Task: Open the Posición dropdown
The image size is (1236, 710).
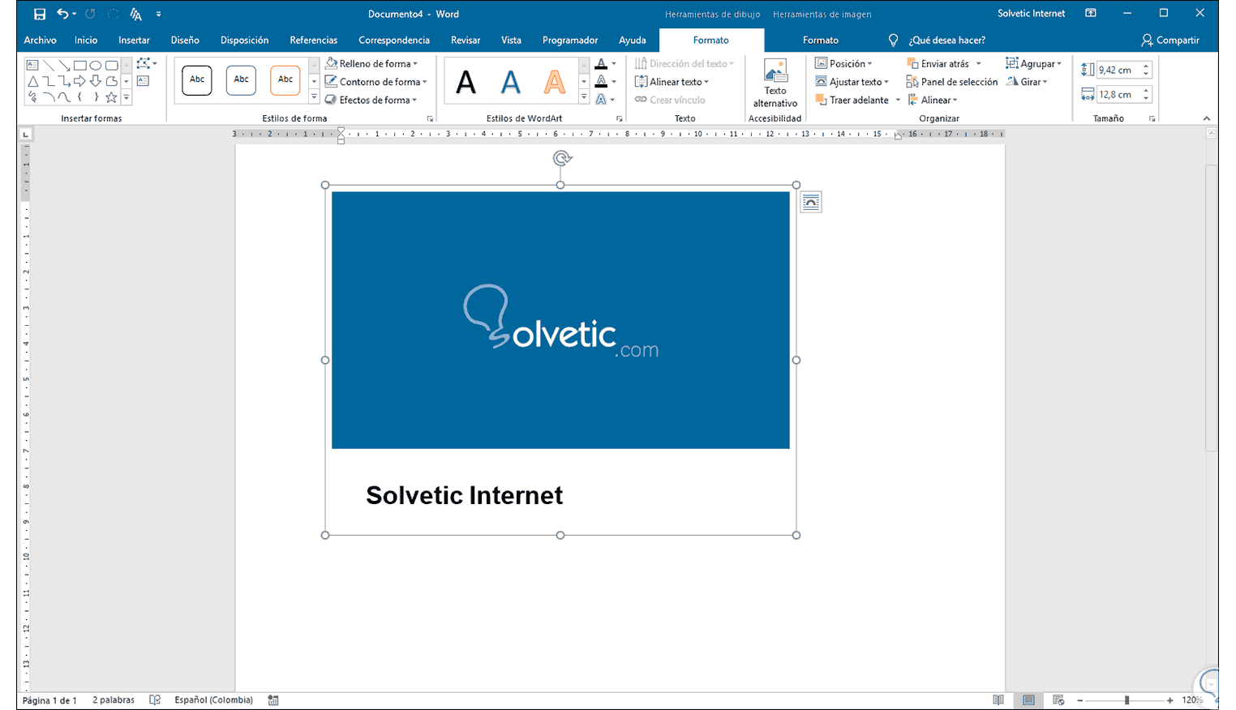Action: 843,63
